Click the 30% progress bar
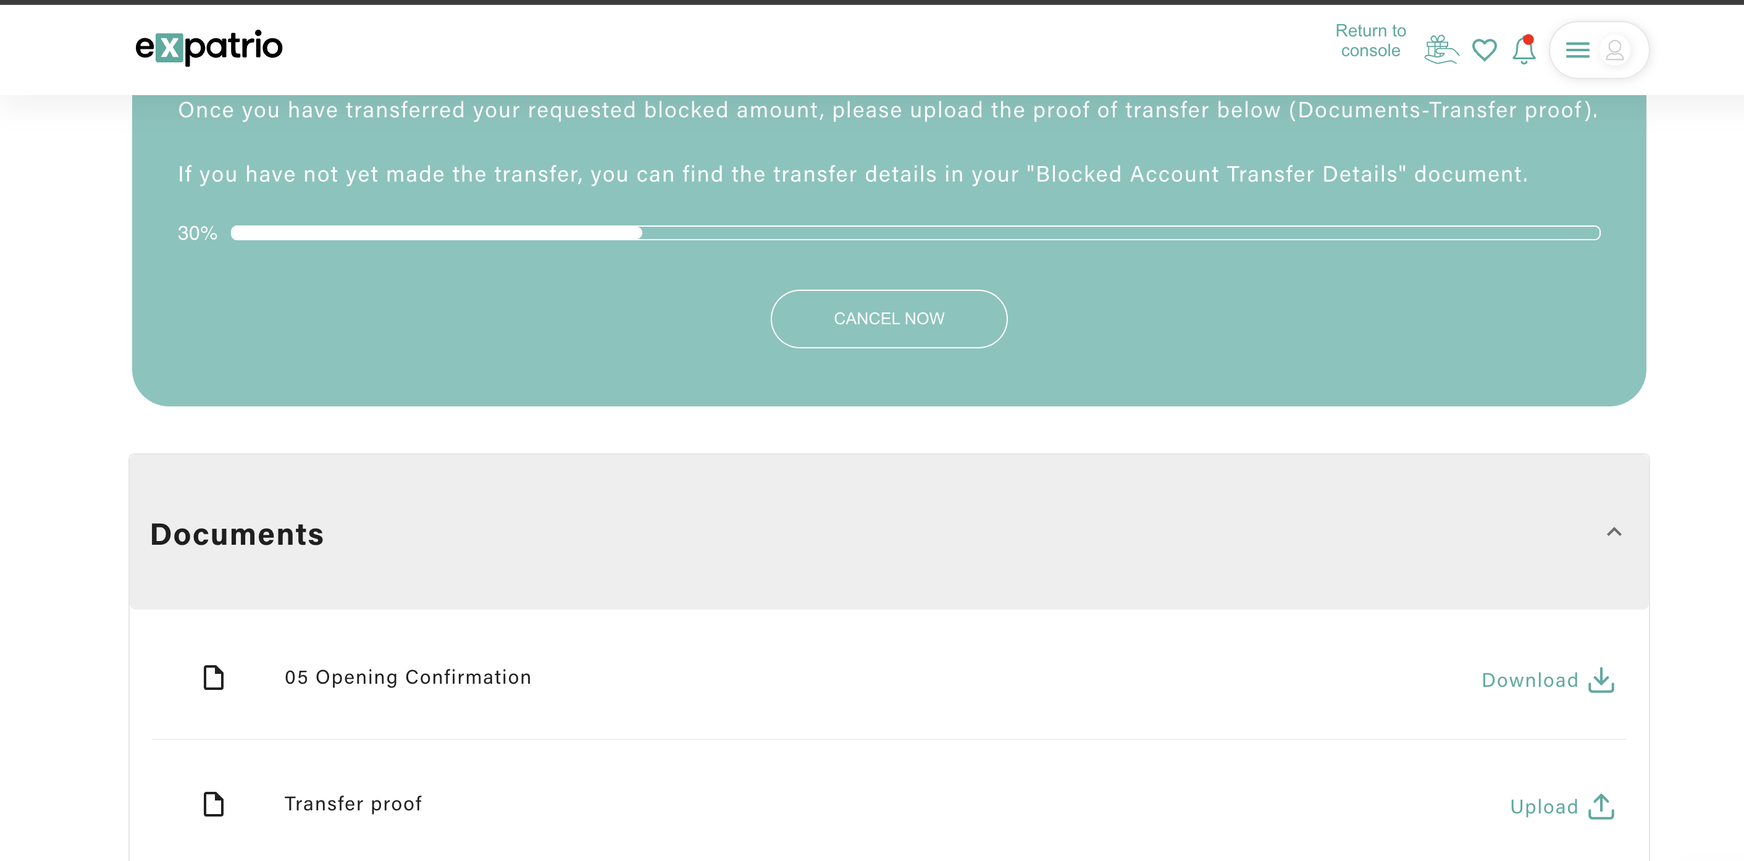The image size is (1744, 861). point(915,233)
